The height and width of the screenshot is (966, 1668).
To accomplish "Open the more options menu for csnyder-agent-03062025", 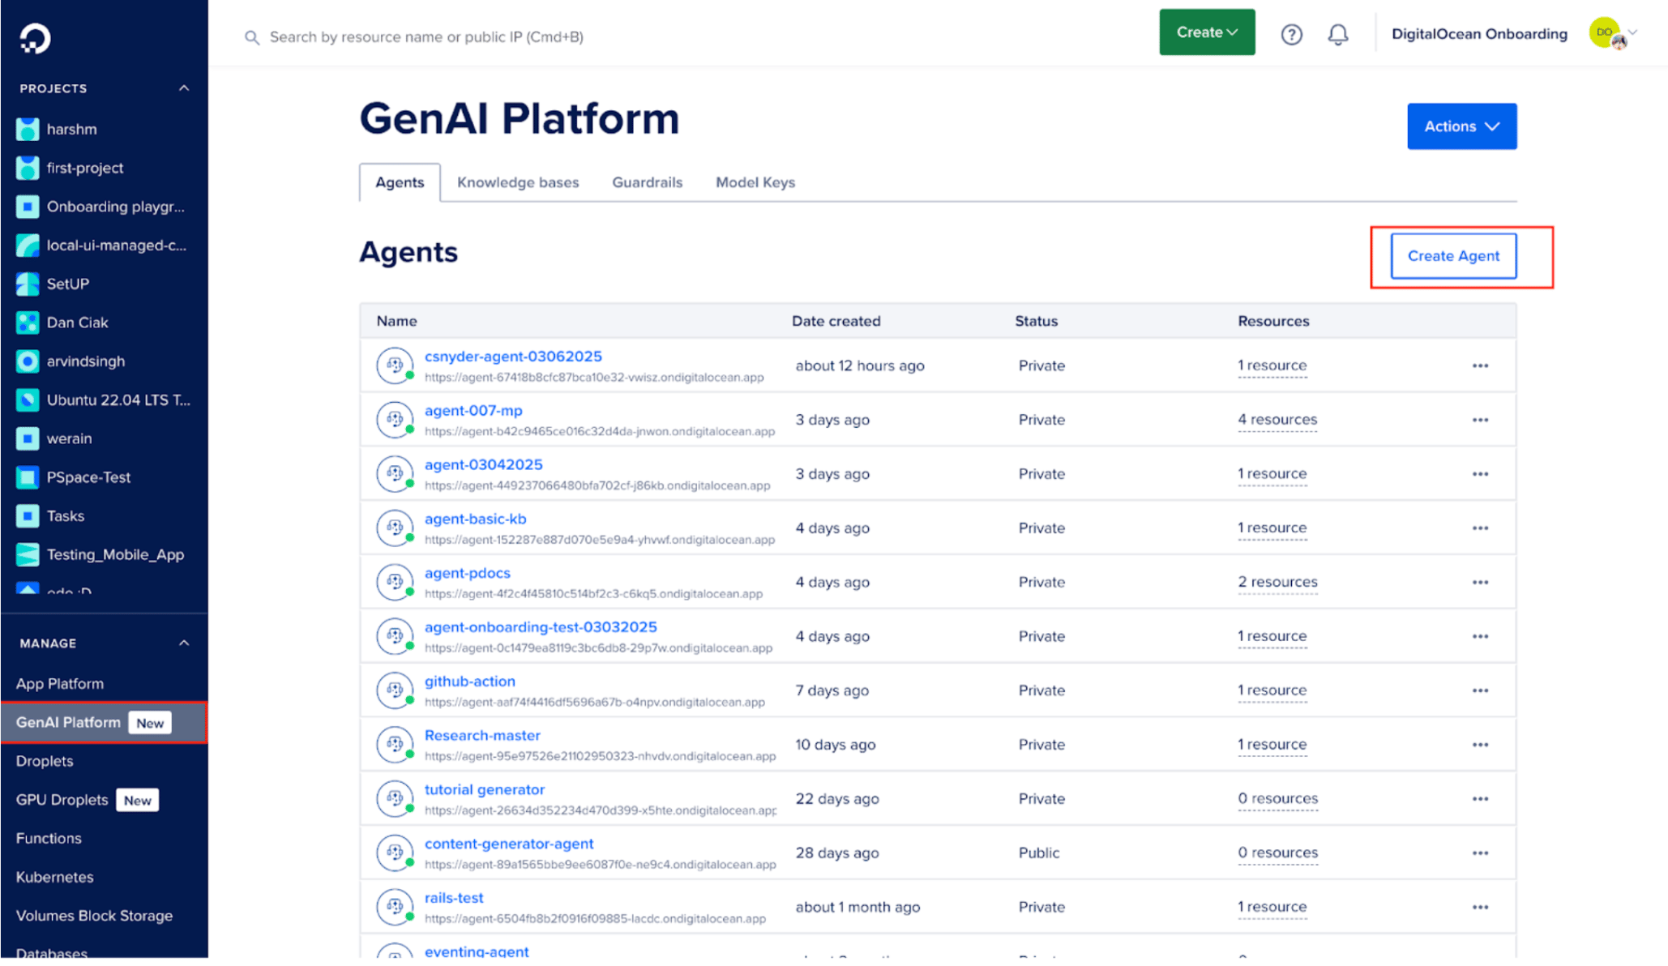I will click(1480, 365).
